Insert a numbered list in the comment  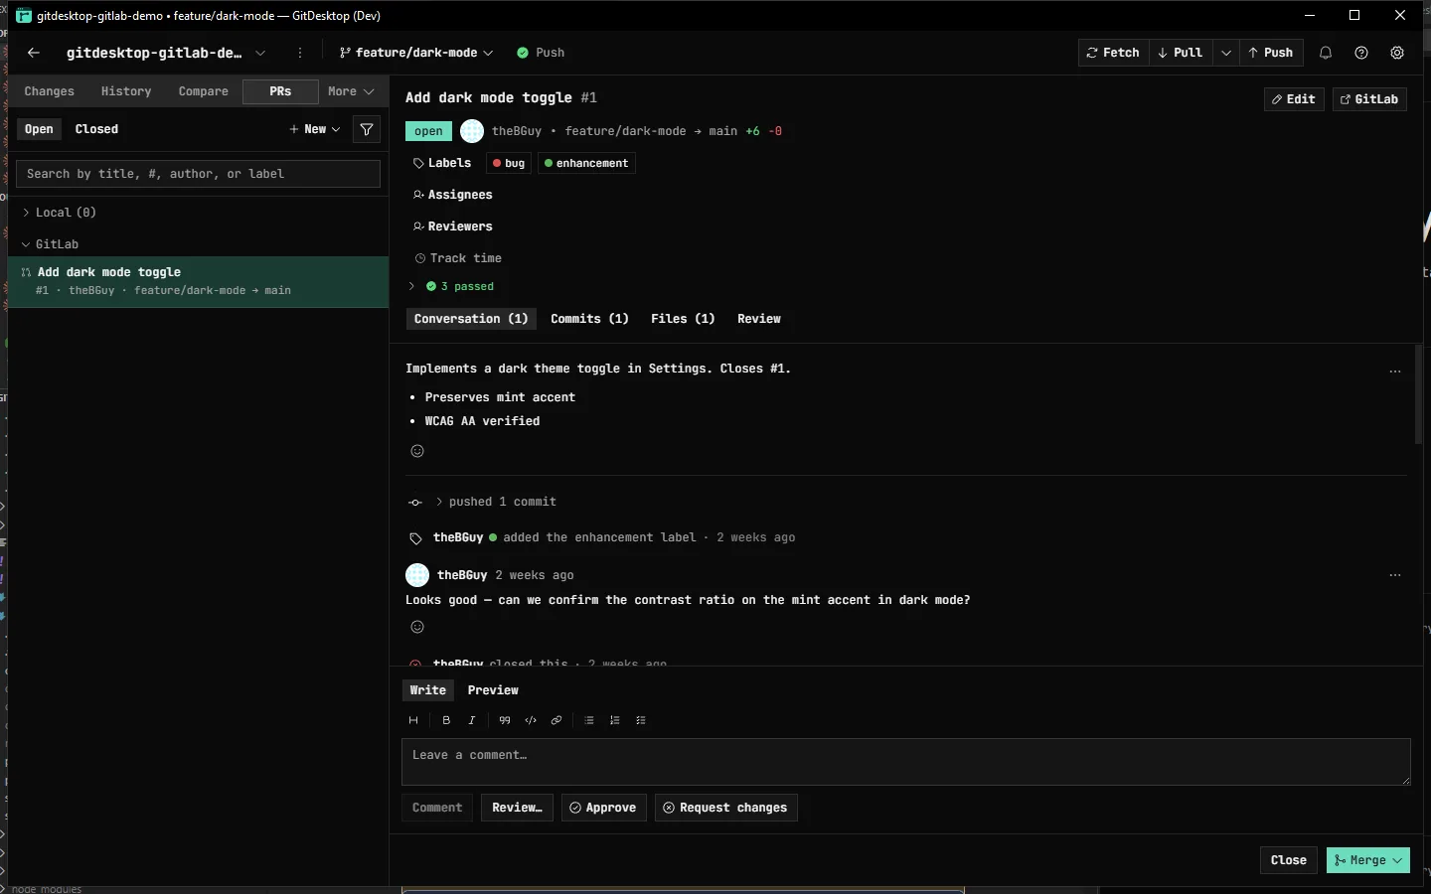(x=615, y=720)
